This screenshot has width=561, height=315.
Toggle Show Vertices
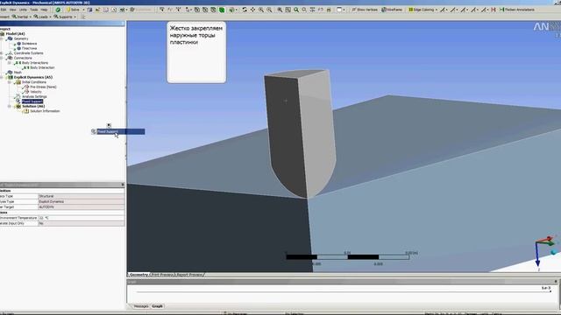pyautogui.click(x=365, y=10)
